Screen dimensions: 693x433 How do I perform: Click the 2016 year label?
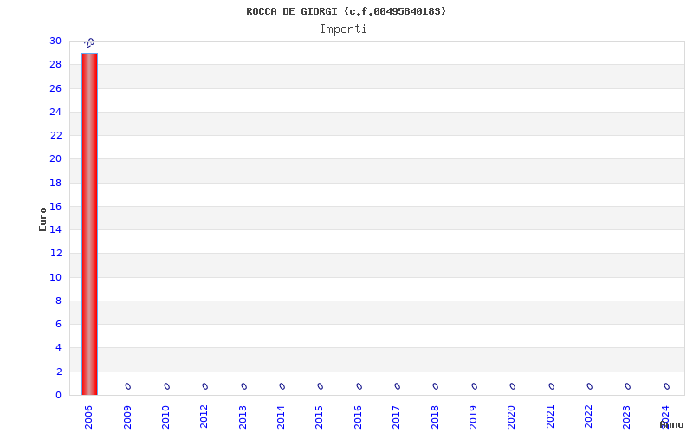(358, 417)
